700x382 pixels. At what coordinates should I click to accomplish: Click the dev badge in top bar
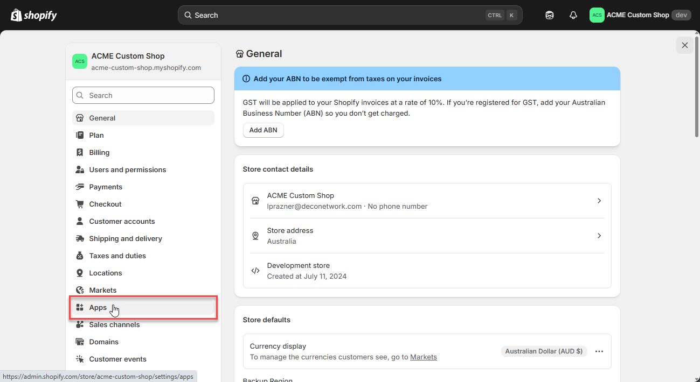click(x=681, y=15)
